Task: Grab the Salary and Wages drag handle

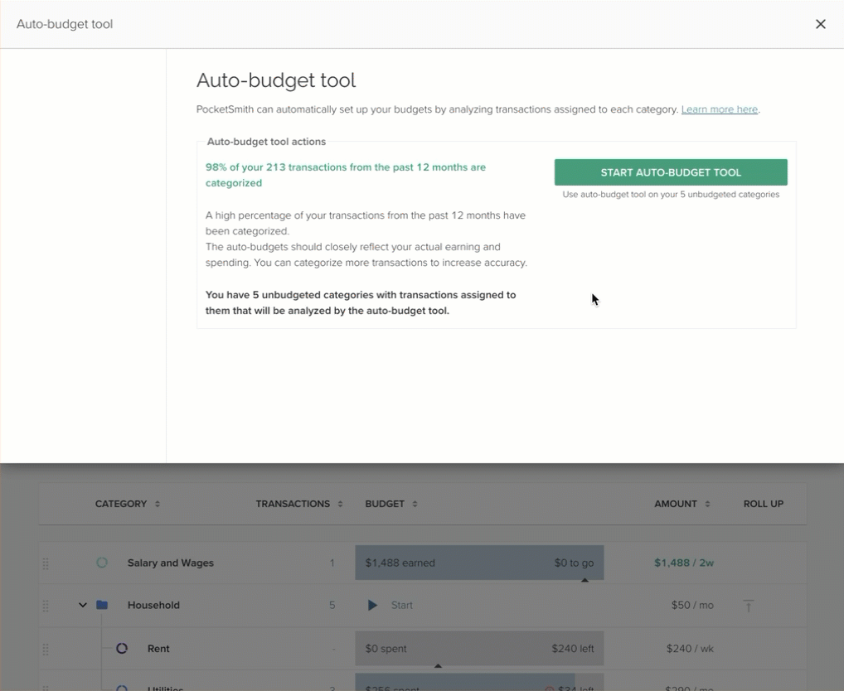Action: click(x=46, y=563)
